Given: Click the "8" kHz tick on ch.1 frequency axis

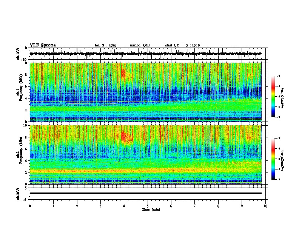Looking at the screenshot, I should tap(26, 75).
